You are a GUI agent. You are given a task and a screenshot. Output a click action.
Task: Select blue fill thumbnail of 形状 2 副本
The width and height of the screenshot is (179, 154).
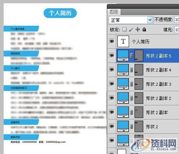[x=123, y=112]
